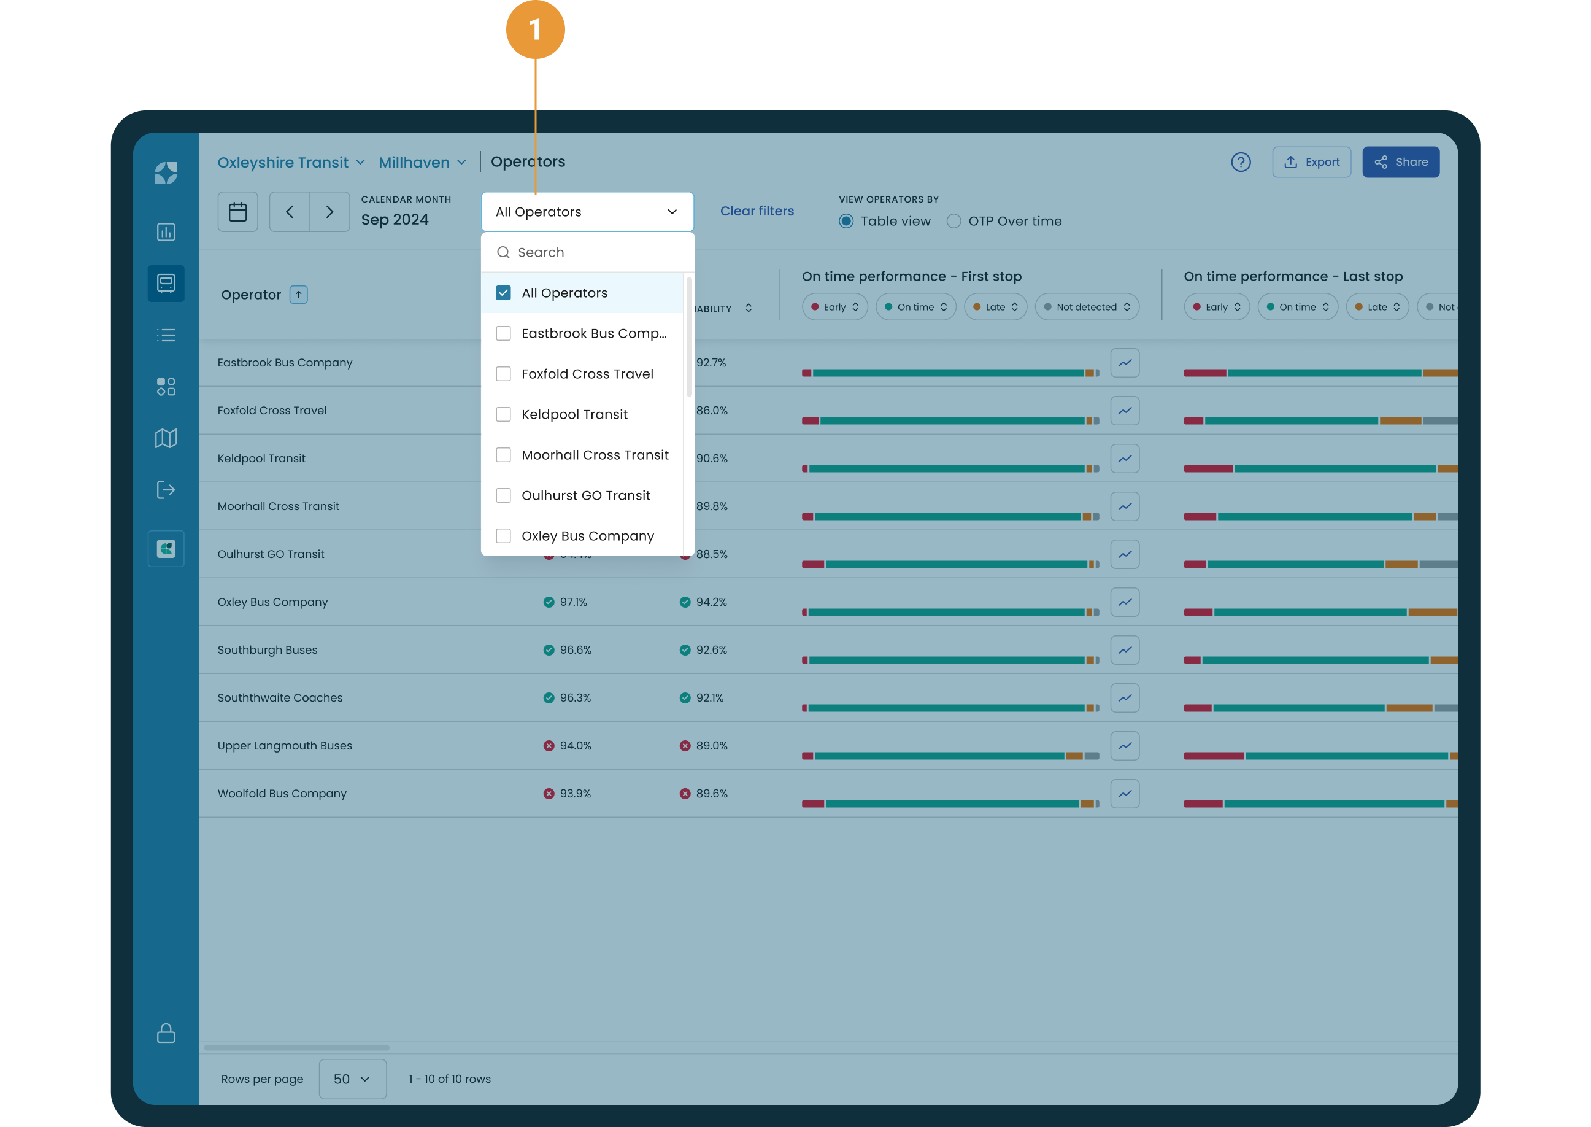The height and width of the screenshot is (1127, 1591).
Task: Click the operator search field
Action: point(596,253)
